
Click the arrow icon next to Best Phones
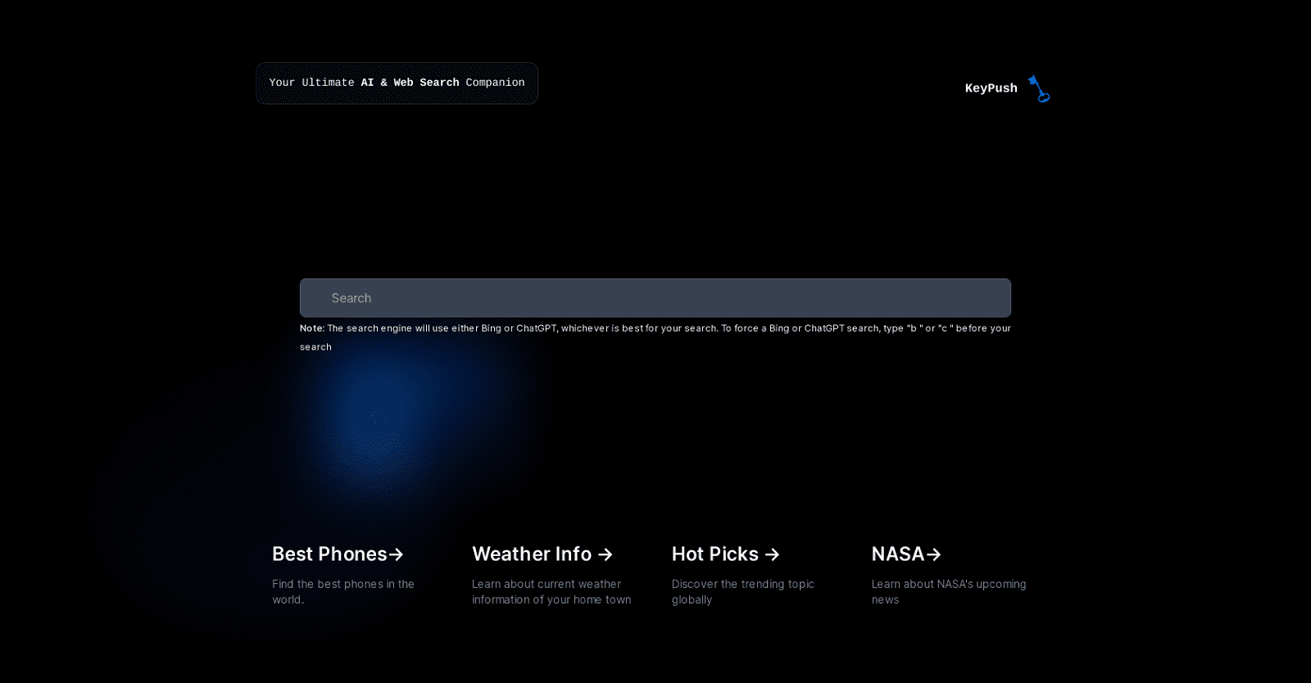click(x=396, y=554)
